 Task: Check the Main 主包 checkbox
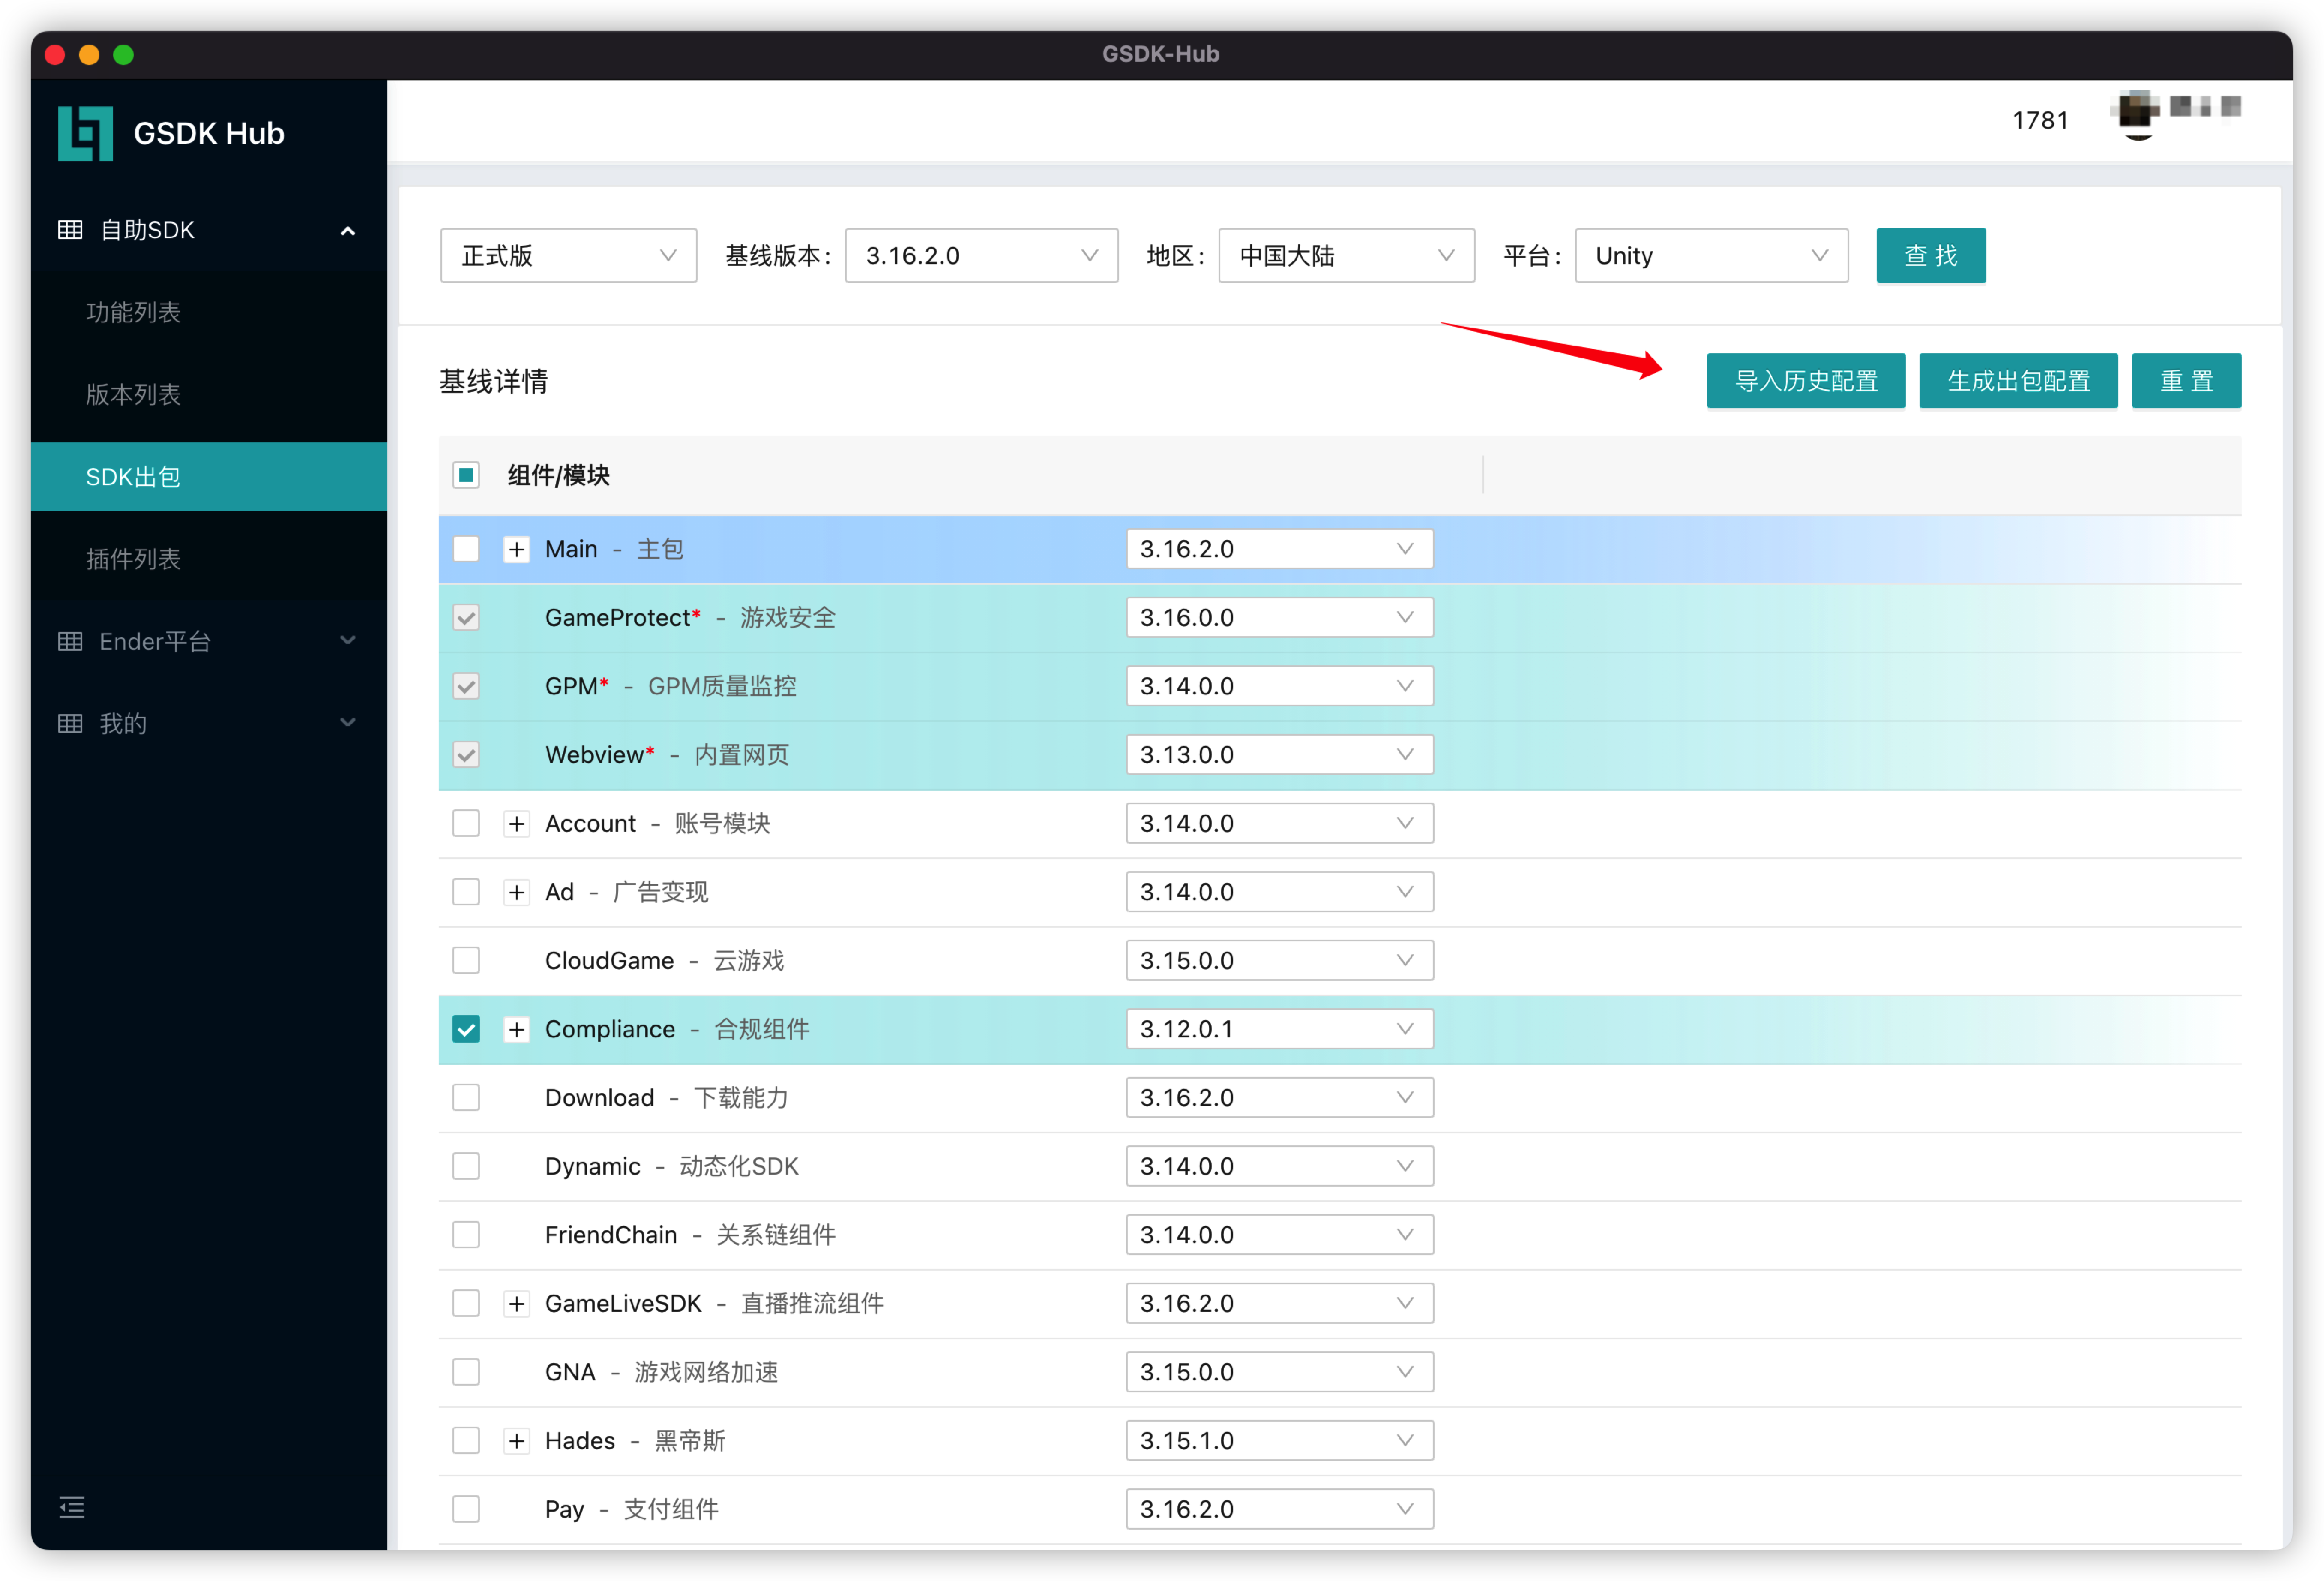pos(466,548)
